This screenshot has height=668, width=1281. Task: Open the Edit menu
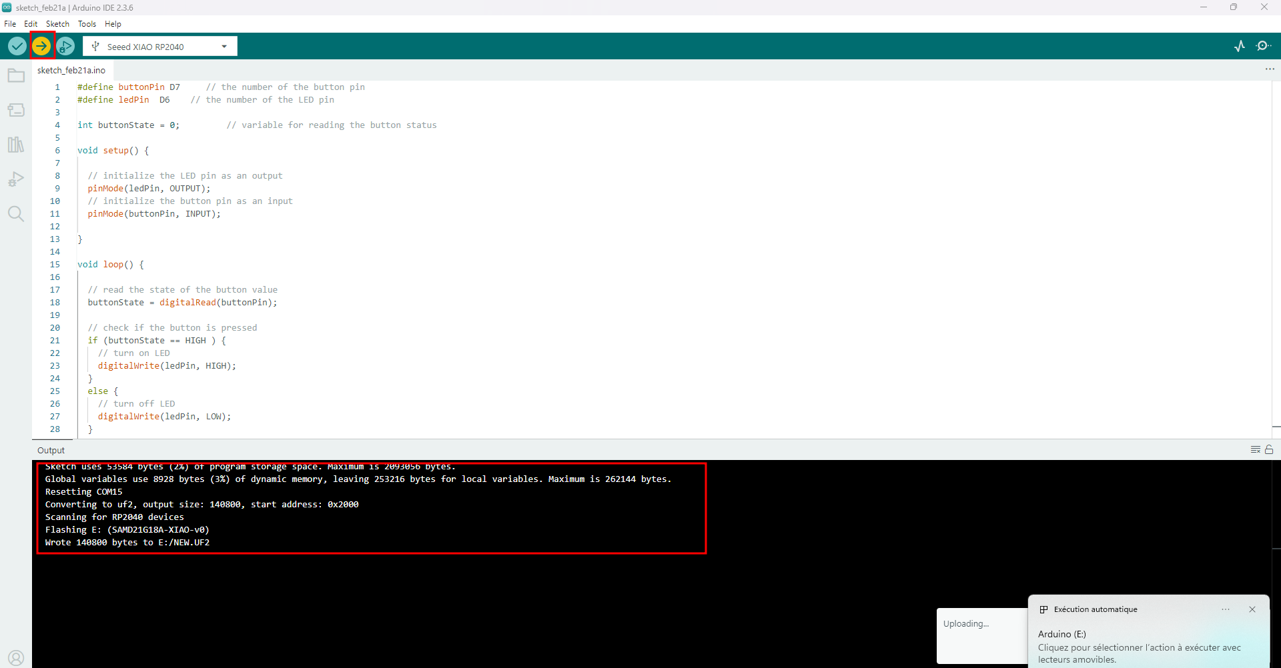(x=31, y=24)
